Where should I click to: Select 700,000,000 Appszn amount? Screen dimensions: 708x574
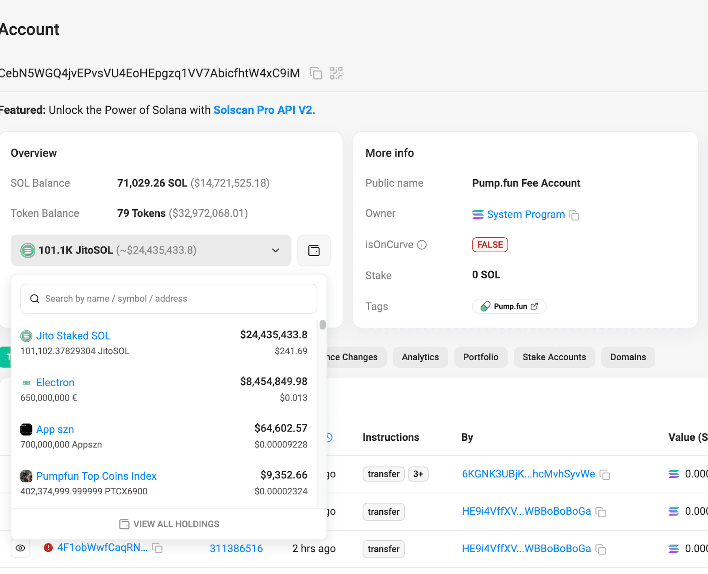coord(61,444)
